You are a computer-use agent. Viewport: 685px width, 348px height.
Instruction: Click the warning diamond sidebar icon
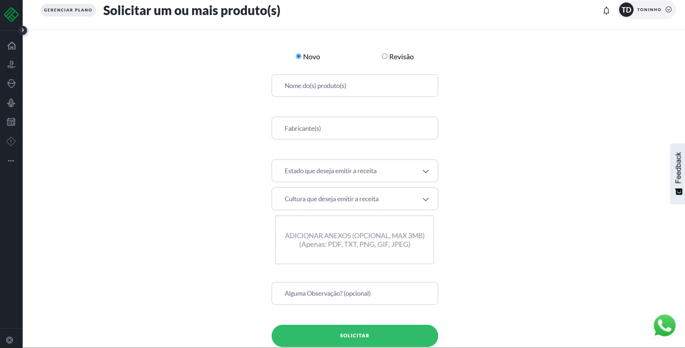[x=11, y=141]
